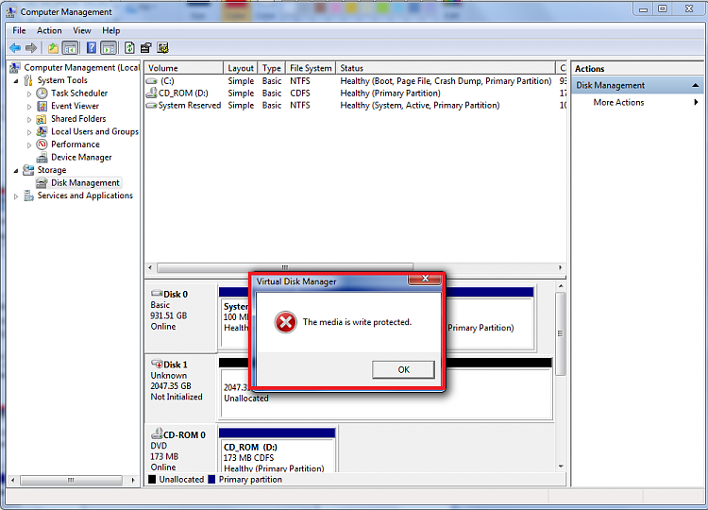Click the 931.51 GB Disk 0 size
Screen dimensions: 708x510
[x=168, y=315]
